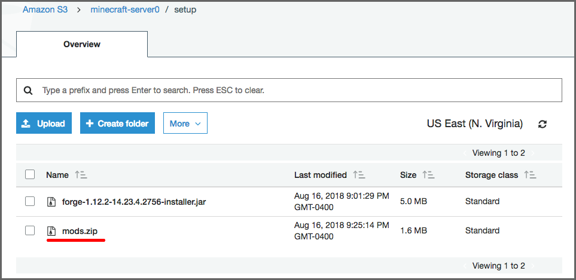Click the 5.0 MB size cell
This screenshot has width=576, height=280.
pos(413,201)
